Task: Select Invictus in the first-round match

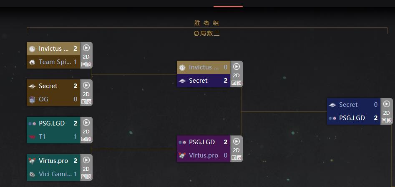Action: (53, 49)
